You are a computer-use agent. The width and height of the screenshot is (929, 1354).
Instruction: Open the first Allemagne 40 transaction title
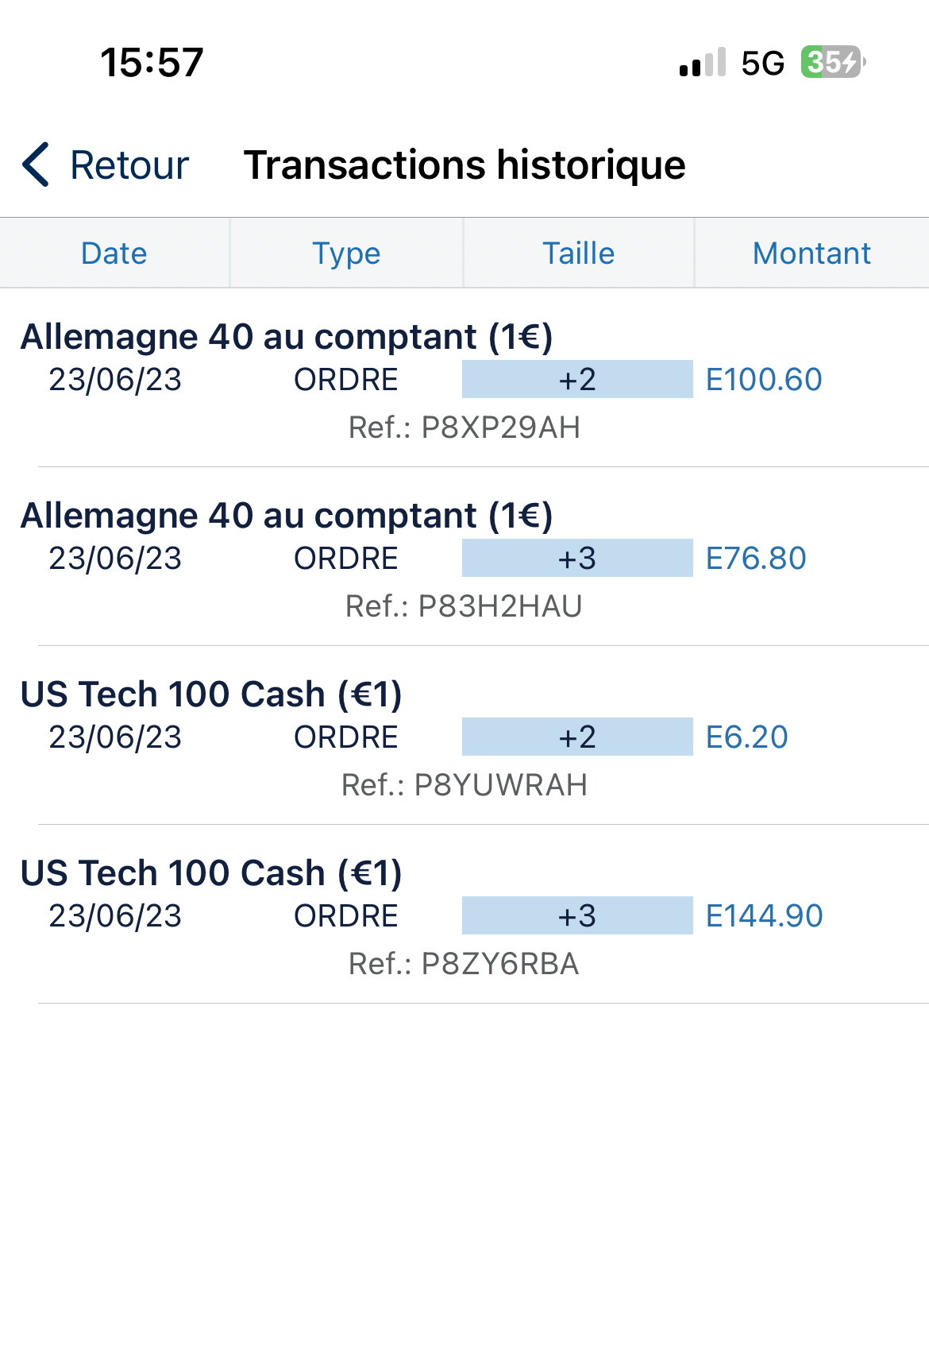click(287, 337)
